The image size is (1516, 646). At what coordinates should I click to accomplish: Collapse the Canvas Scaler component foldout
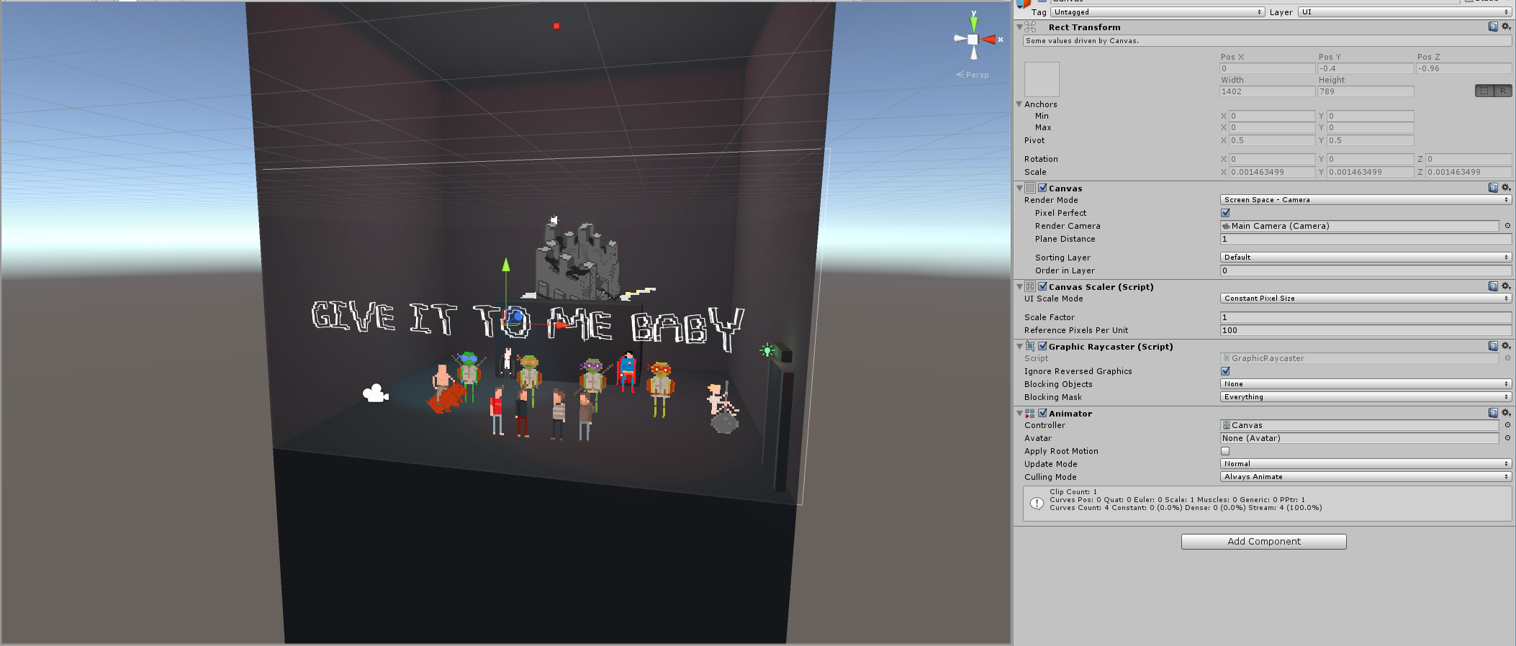(1019, 286)
